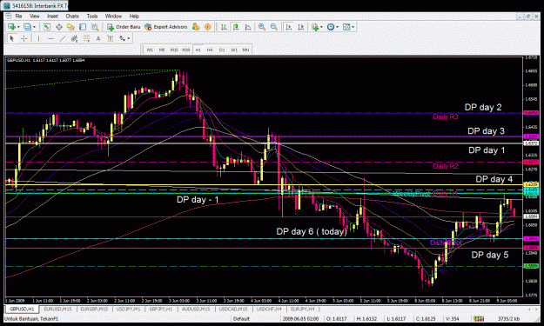Open the Indicators list icon

click(x=315, y=27)
